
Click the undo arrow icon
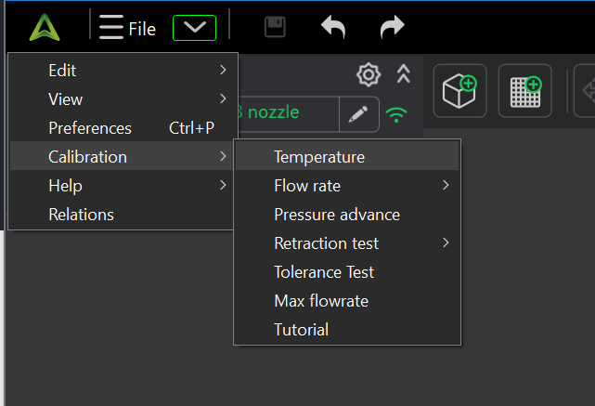[333, 27]
